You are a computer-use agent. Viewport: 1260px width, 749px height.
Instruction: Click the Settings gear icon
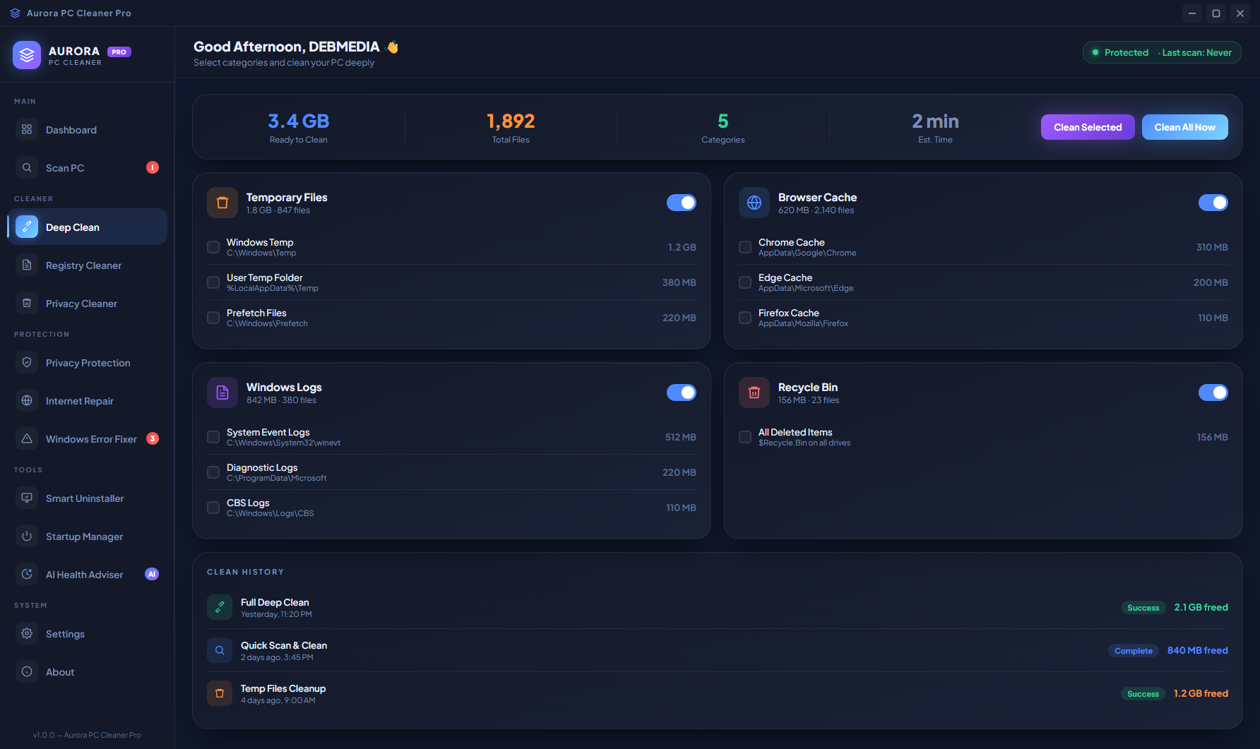coord(27,634)
